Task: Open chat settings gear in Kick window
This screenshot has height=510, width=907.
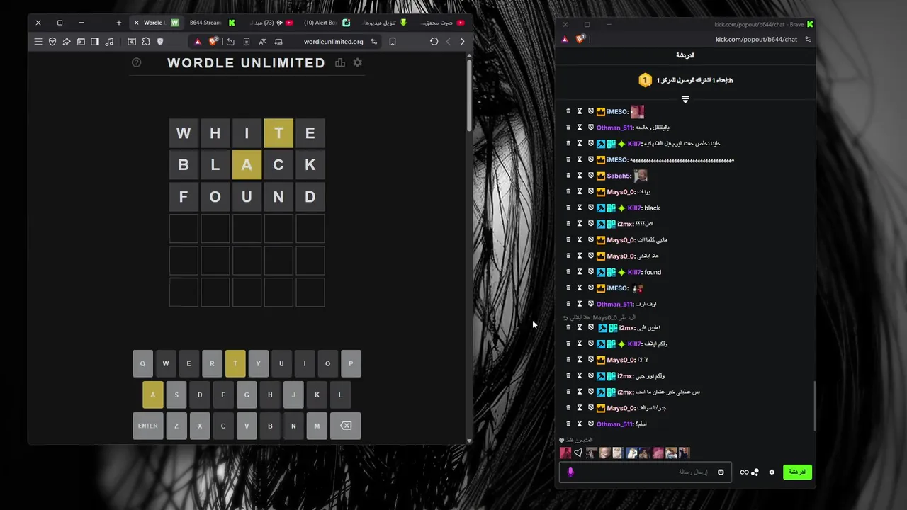Action: pos(772,472)
